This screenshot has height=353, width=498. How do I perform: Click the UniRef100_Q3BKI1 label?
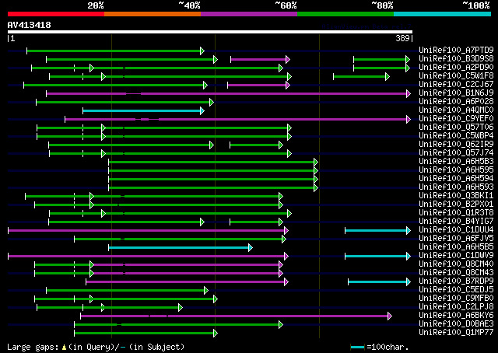pos(456,195)
